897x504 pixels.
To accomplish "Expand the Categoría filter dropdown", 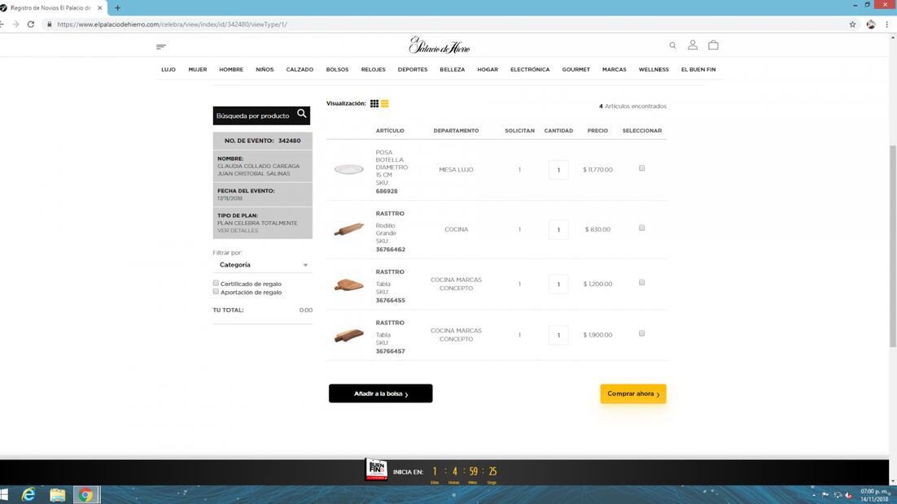I will point(262,265).
